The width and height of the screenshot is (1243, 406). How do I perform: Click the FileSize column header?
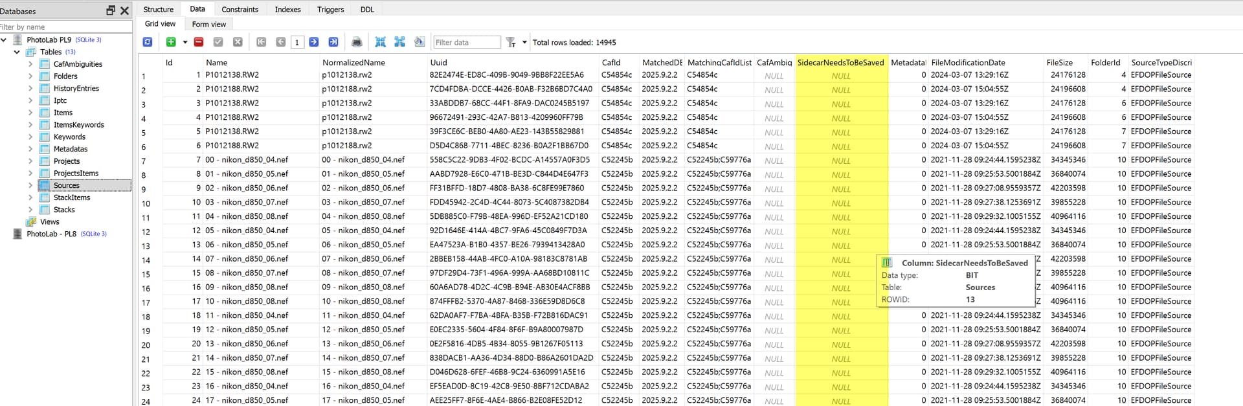tap(1059, 62)
